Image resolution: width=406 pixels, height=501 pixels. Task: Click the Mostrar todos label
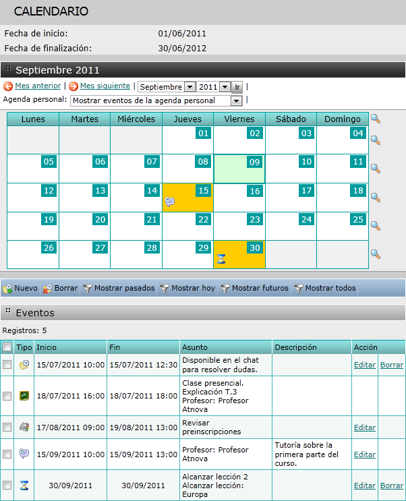coord(330,288)
